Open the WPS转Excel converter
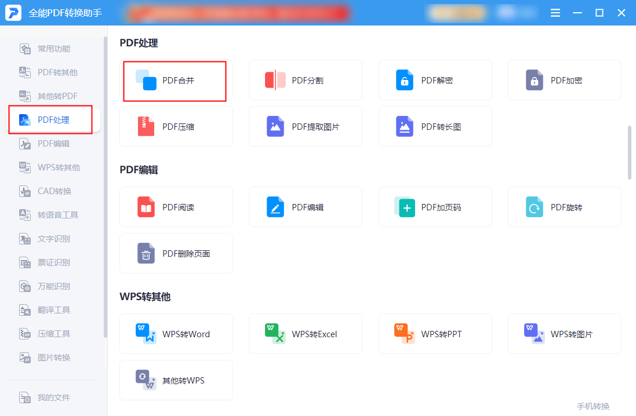 coord(306,334)
